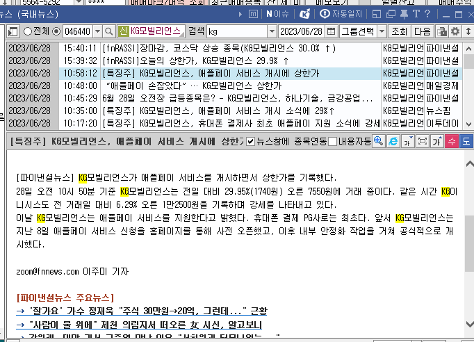Select news row 휴대폰 결제사 최초 애플페이 지원
Screen dimensions: 474x342
(x=234, y=123)
